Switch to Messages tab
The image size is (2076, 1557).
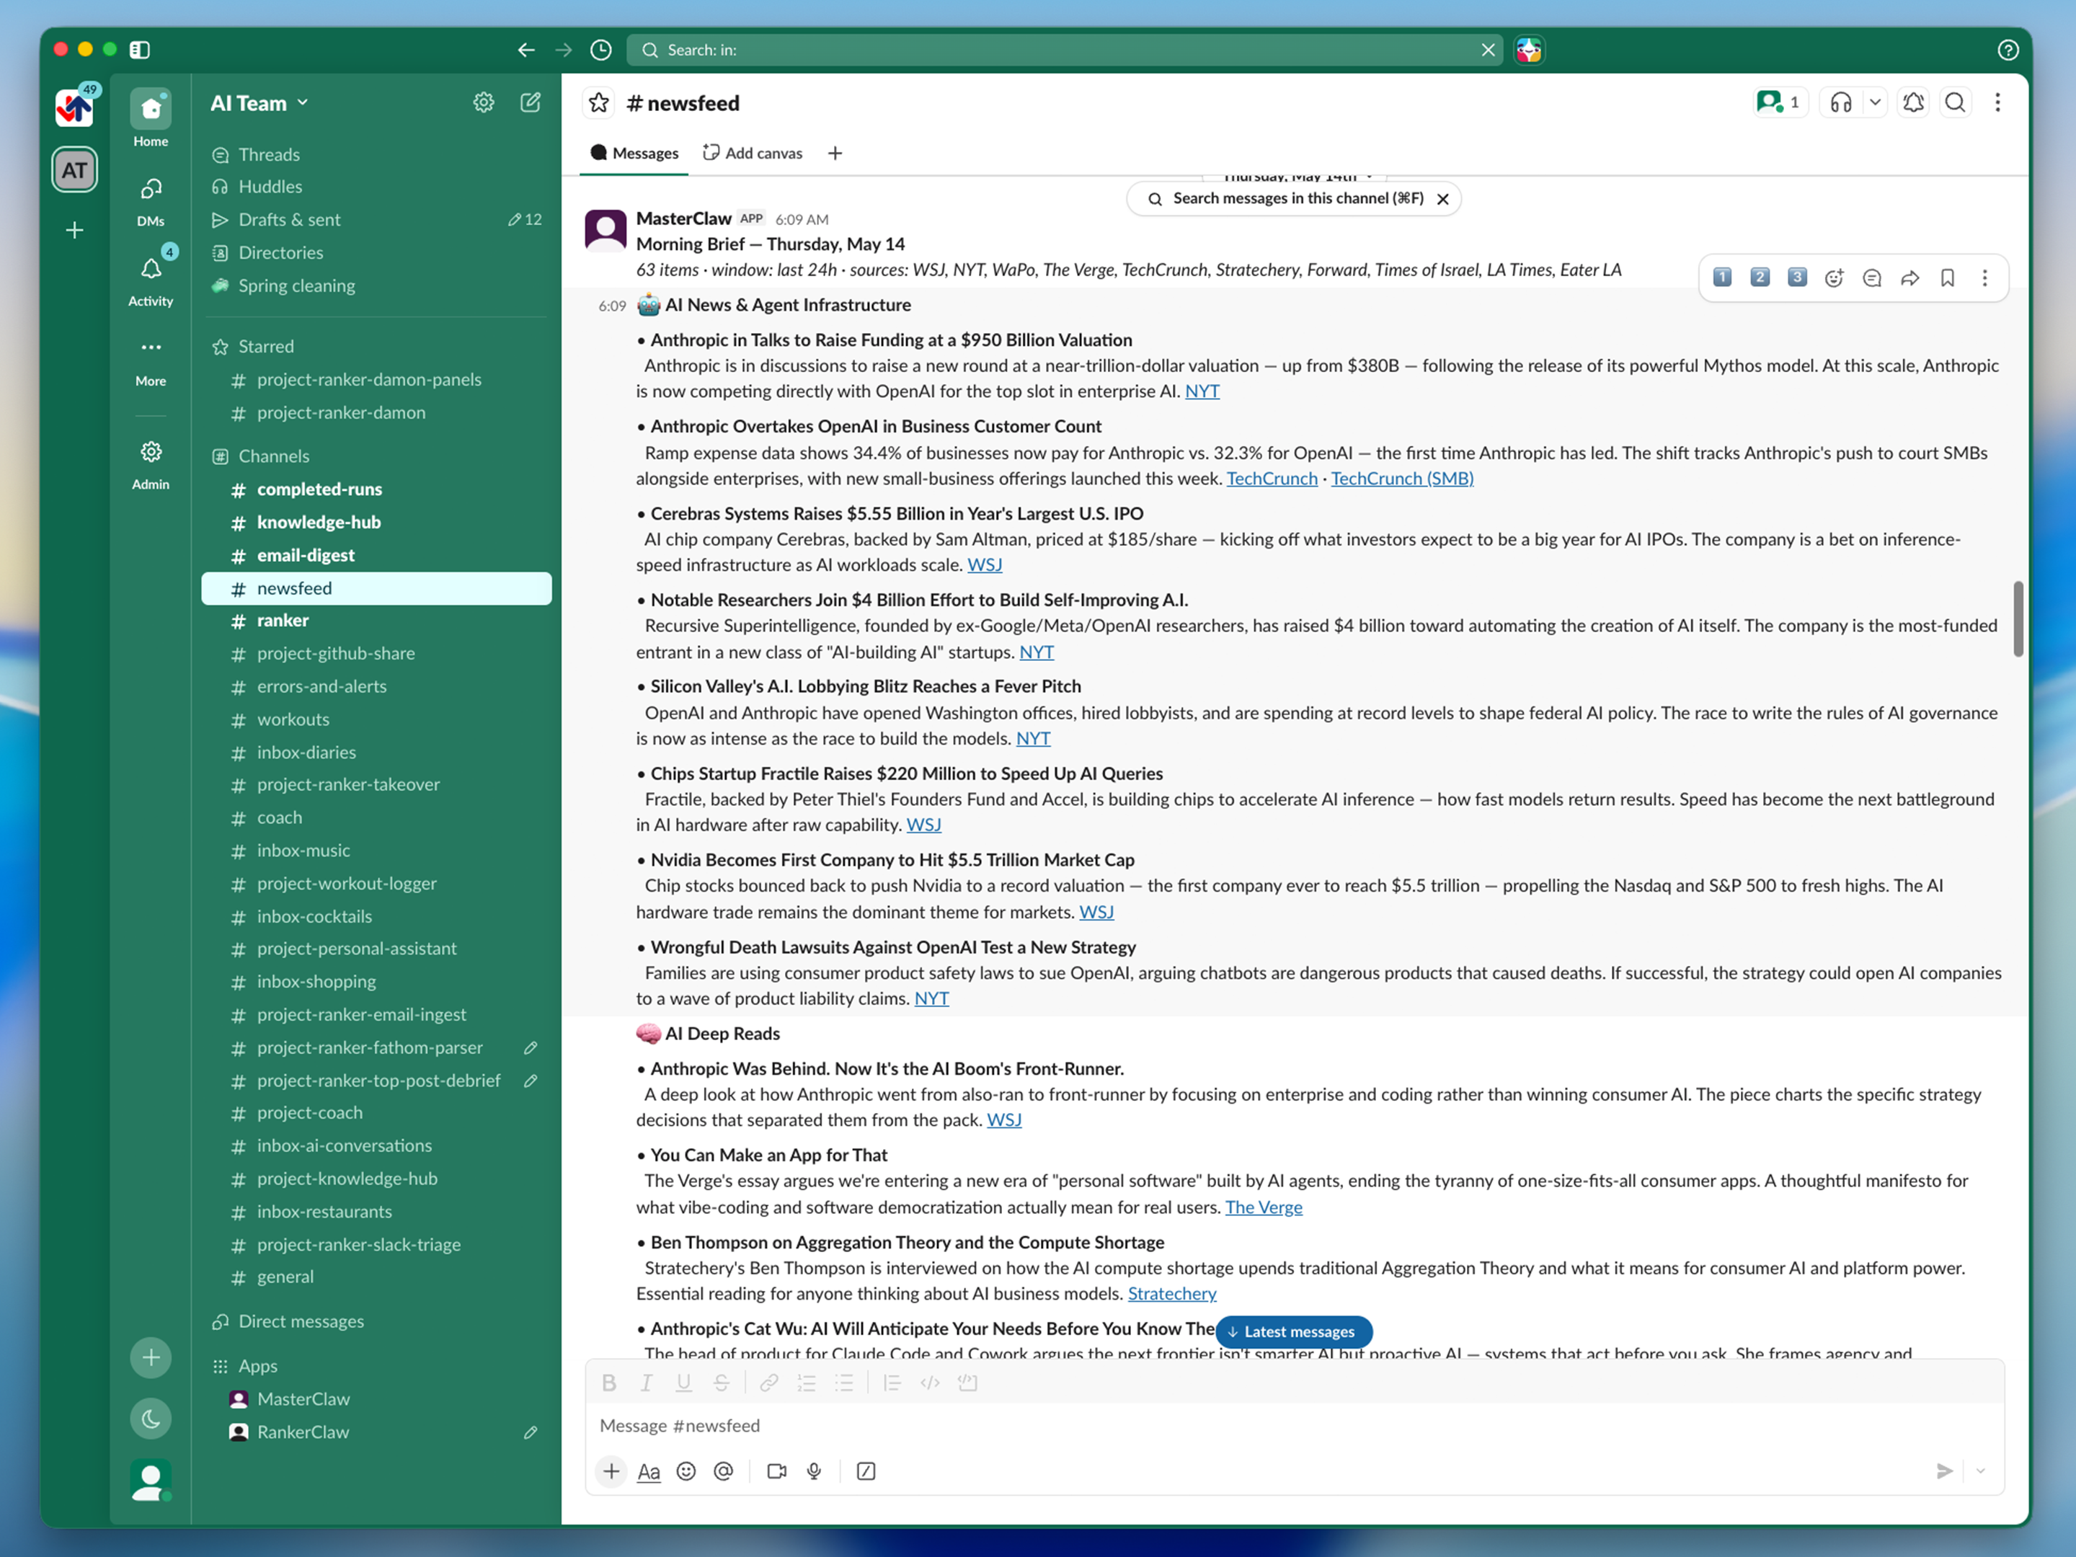pyautogui.click(x=634, y=153)
